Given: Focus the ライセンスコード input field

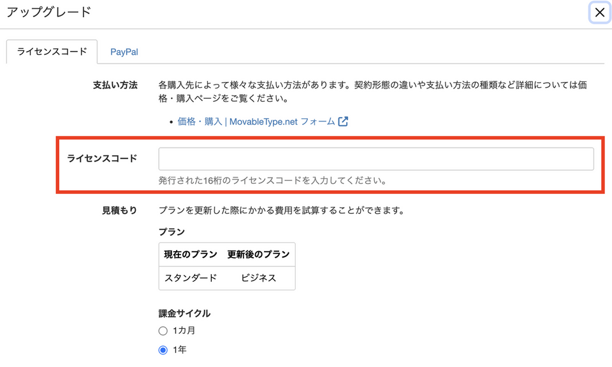Looking at the screenshot, I should tap(375, 159).
